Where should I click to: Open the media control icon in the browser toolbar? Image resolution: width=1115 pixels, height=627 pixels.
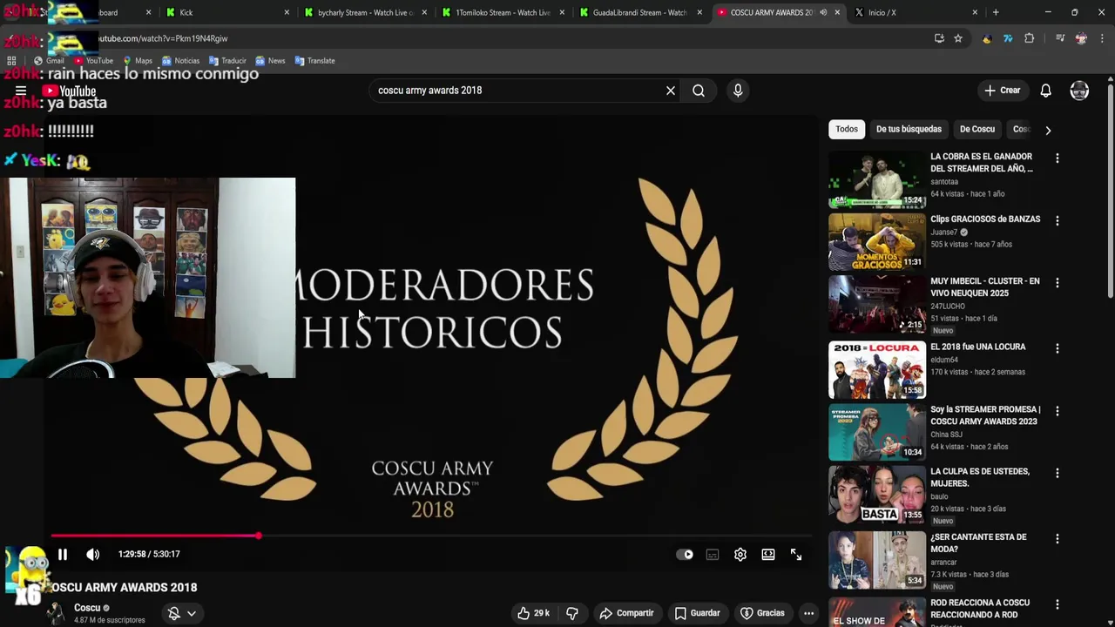pyautogui.click(x=1060, y=38)
